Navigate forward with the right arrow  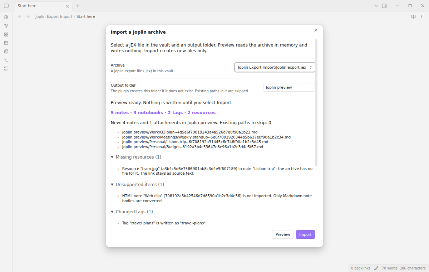(x=28, y=16)
